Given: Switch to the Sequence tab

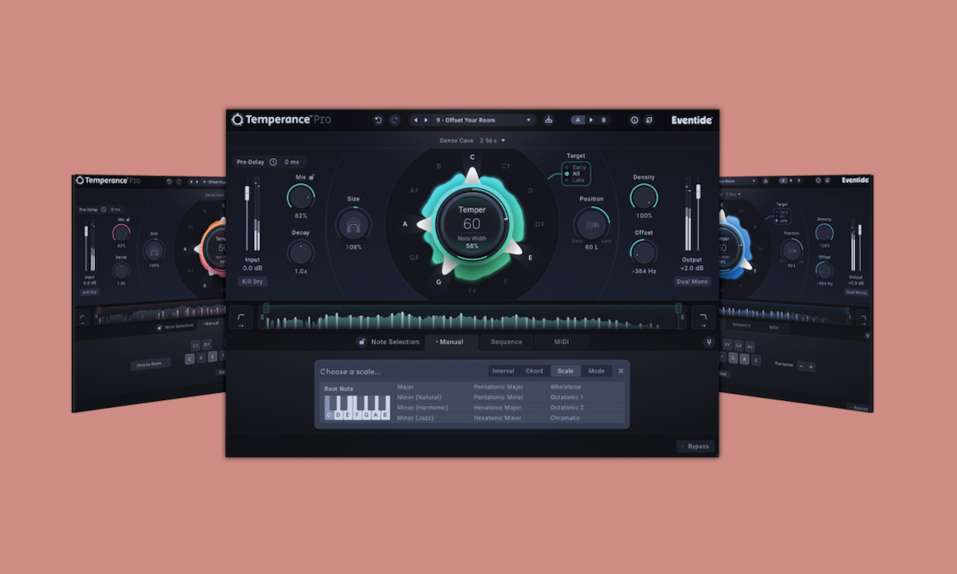Looking at the screenshot, I should [x=507, y=342].
